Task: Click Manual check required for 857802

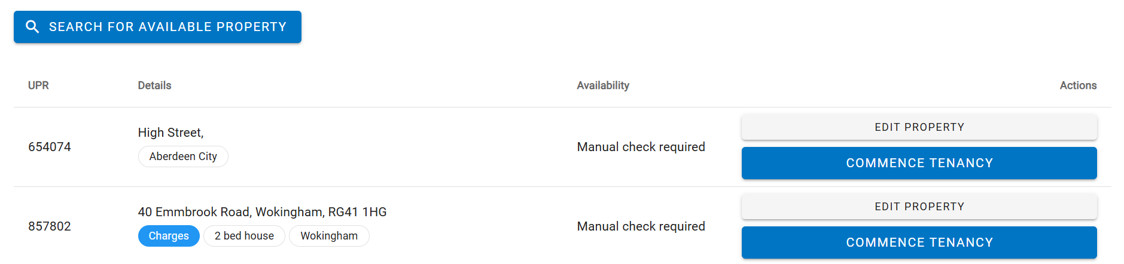Action: (x=641, y=226)
